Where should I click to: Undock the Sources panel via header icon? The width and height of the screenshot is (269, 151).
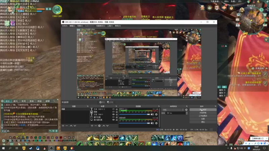[x=116, y=106]
